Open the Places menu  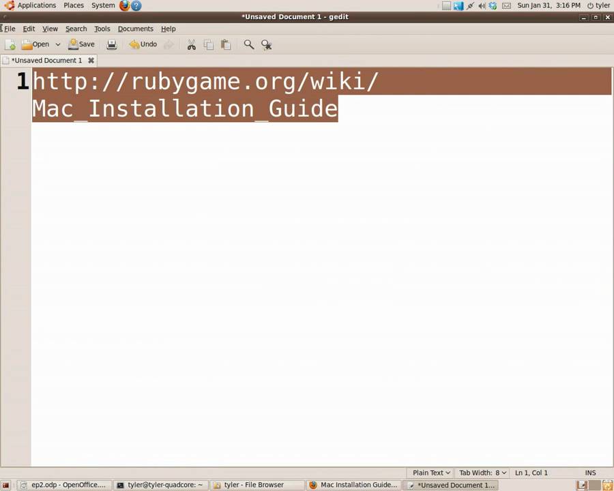tap(74, 5)
